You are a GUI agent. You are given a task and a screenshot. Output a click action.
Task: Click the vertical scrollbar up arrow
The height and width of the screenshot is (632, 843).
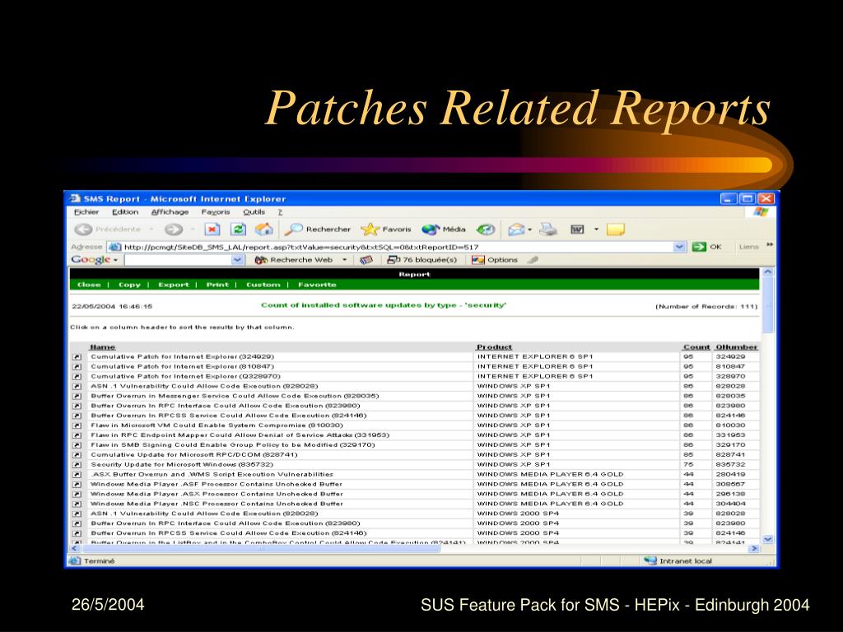(x=768, y=272)
